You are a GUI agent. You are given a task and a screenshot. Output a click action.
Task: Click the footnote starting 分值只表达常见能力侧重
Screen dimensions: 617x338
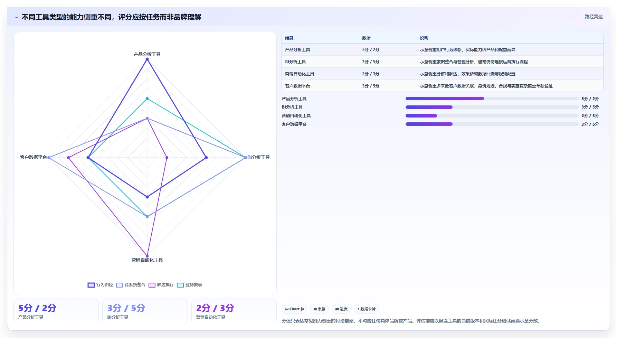[x=411, y=321]
